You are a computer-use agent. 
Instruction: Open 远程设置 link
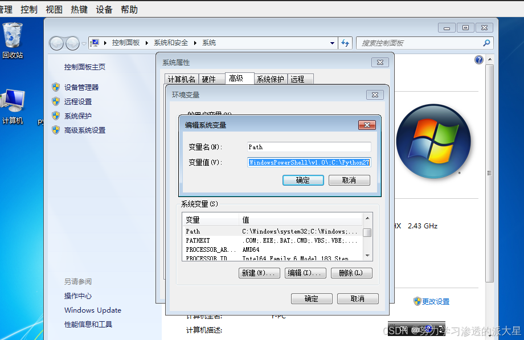click(78, 101)
